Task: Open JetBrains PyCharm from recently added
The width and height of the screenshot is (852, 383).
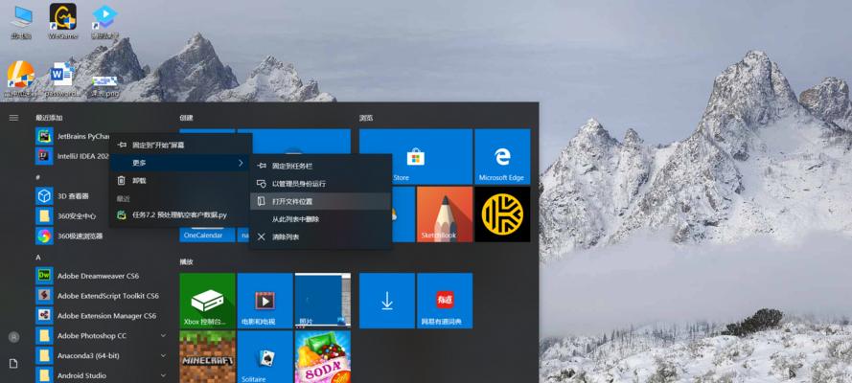Action: 74,137
